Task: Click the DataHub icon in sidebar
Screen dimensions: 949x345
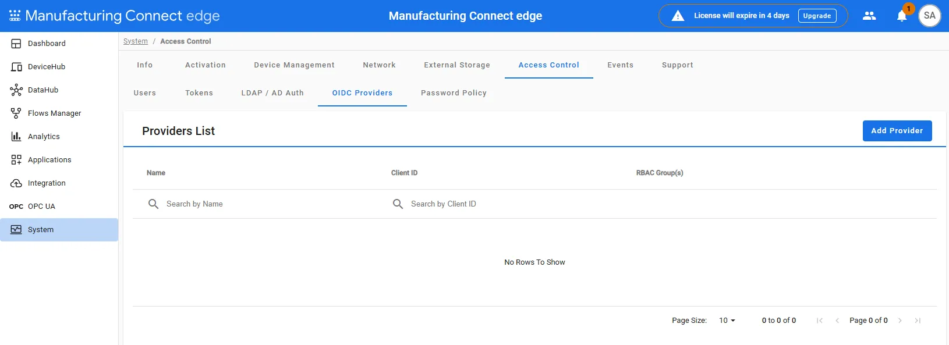Action: (x=16, y=90)
